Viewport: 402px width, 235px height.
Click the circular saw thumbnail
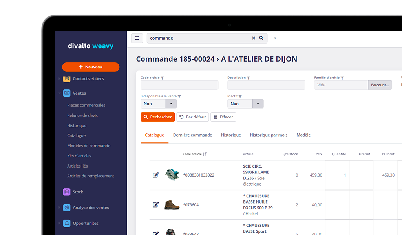(x=172, y=175)
